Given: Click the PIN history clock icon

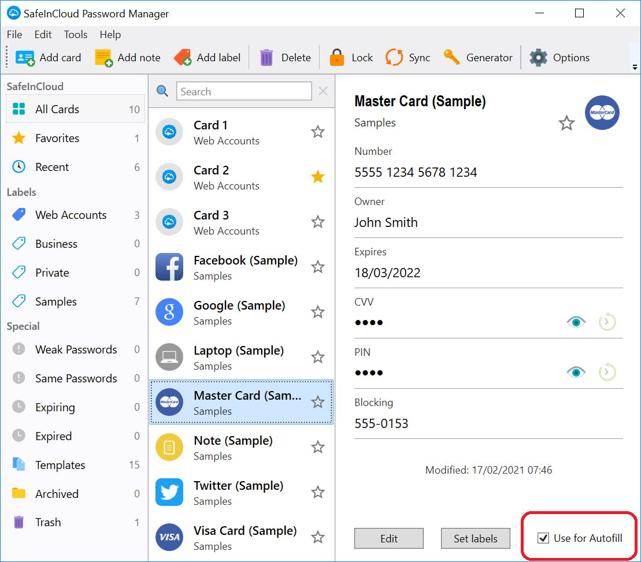Looking at the screenshot, I should point(607,372).
